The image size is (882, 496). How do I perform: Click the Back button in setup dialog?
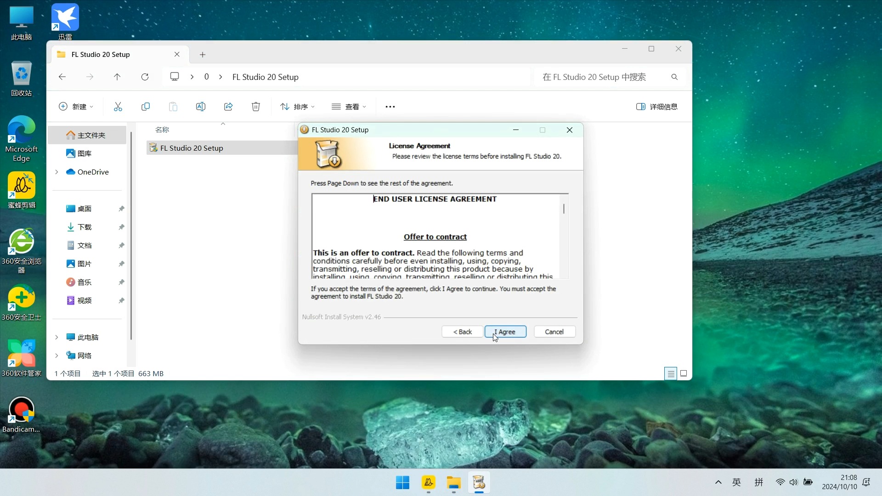(462, 332)
